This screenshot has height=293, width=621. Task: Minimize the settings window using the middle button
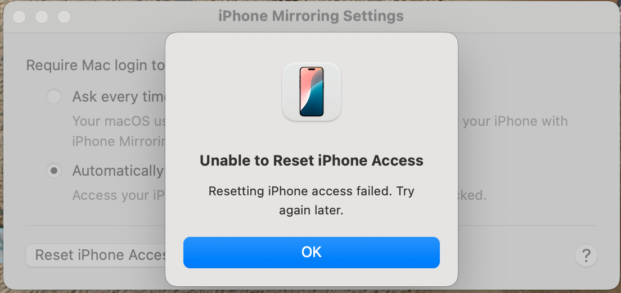click(x=42, y=17)
